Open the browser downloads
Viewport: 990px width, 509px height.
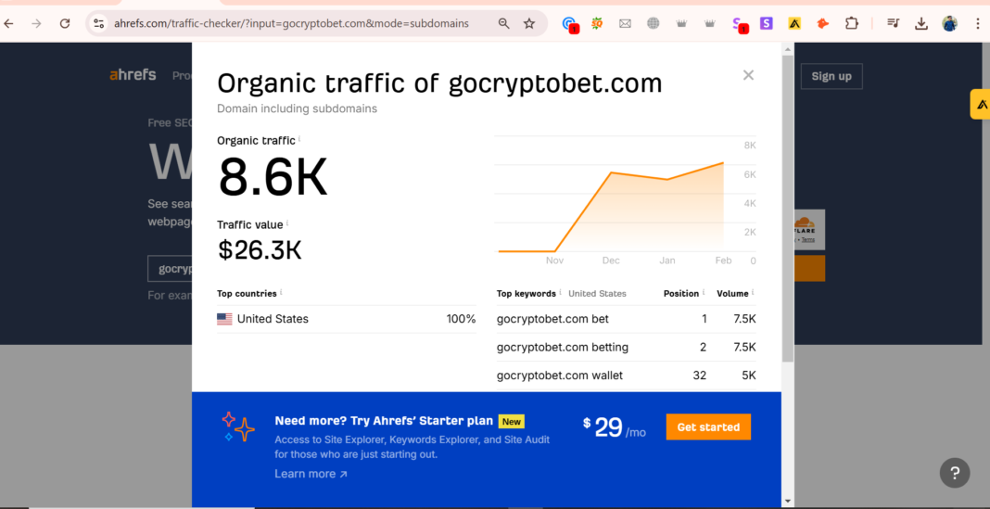pyautogui.click(x=921, y=23)
